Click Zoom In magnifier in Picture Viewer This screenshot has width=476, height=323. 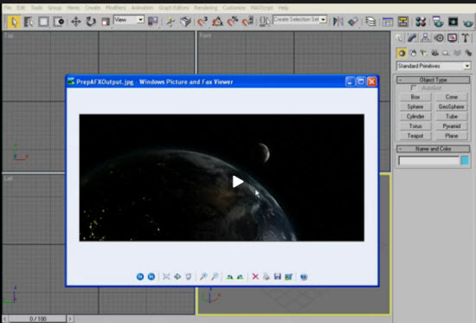(203, 276)
